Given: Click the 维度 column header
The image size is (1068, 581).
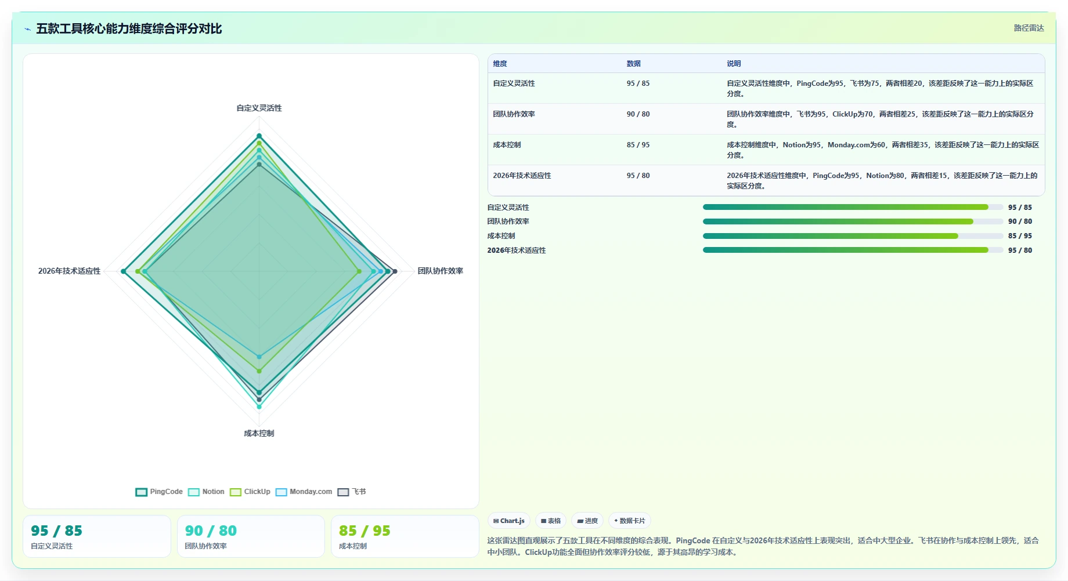Looking at the screenshot, I should point(500,64).
